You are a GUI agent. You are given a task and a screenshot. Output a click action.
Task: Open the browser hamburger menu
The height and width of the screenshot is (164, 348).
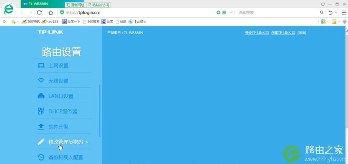344,13
